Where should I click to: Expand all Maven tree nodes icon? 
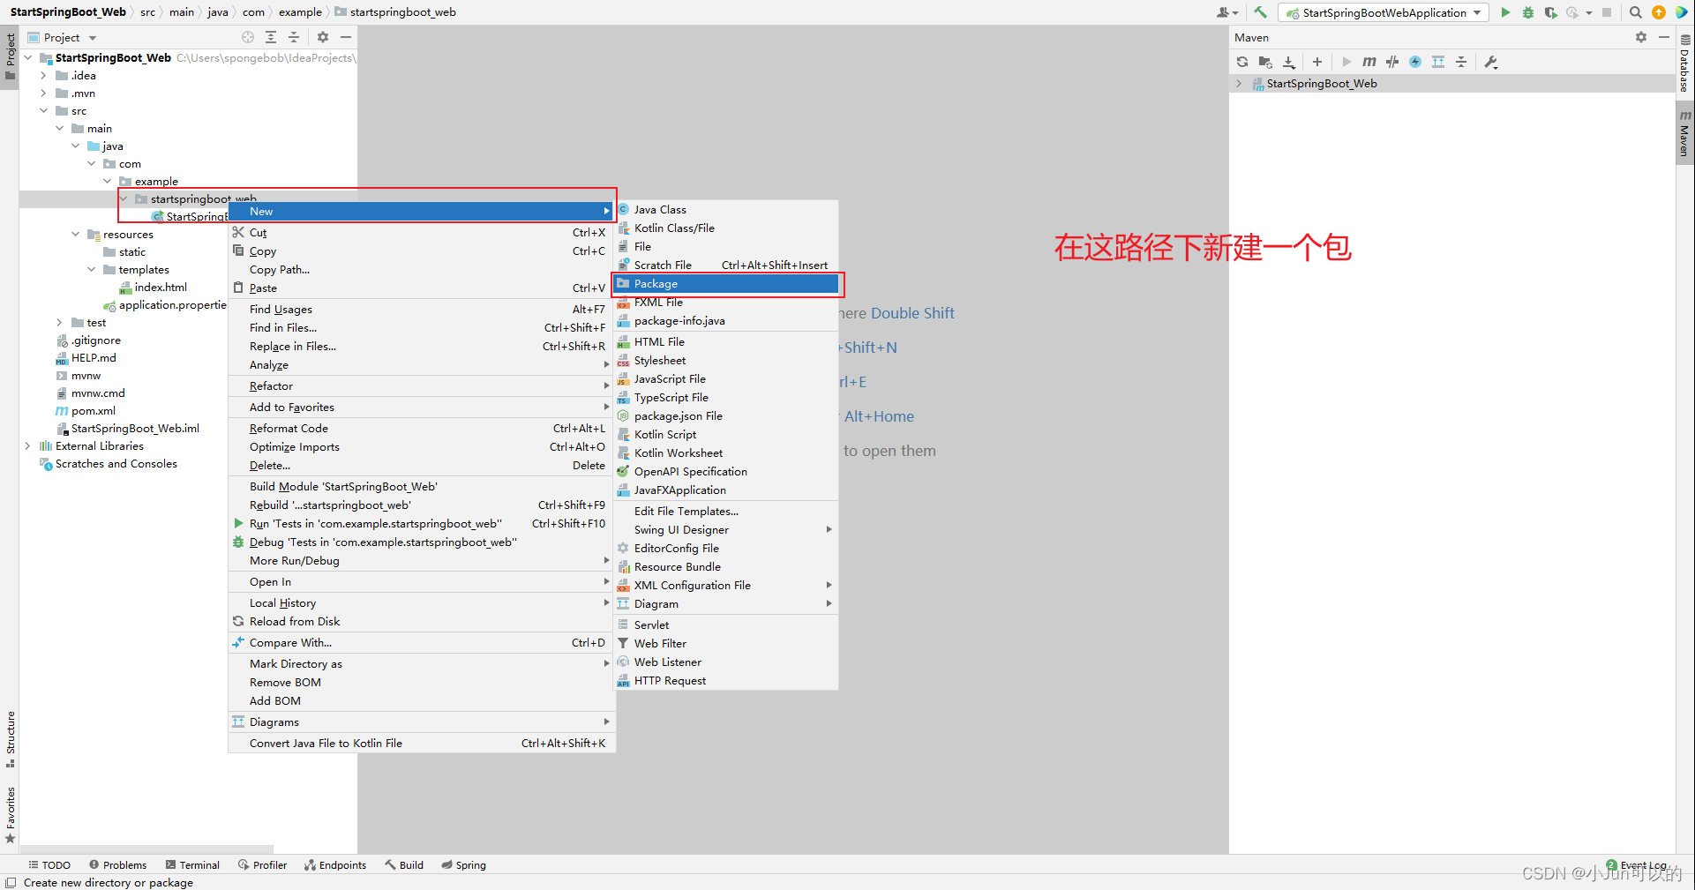[x=1438, y=62]
